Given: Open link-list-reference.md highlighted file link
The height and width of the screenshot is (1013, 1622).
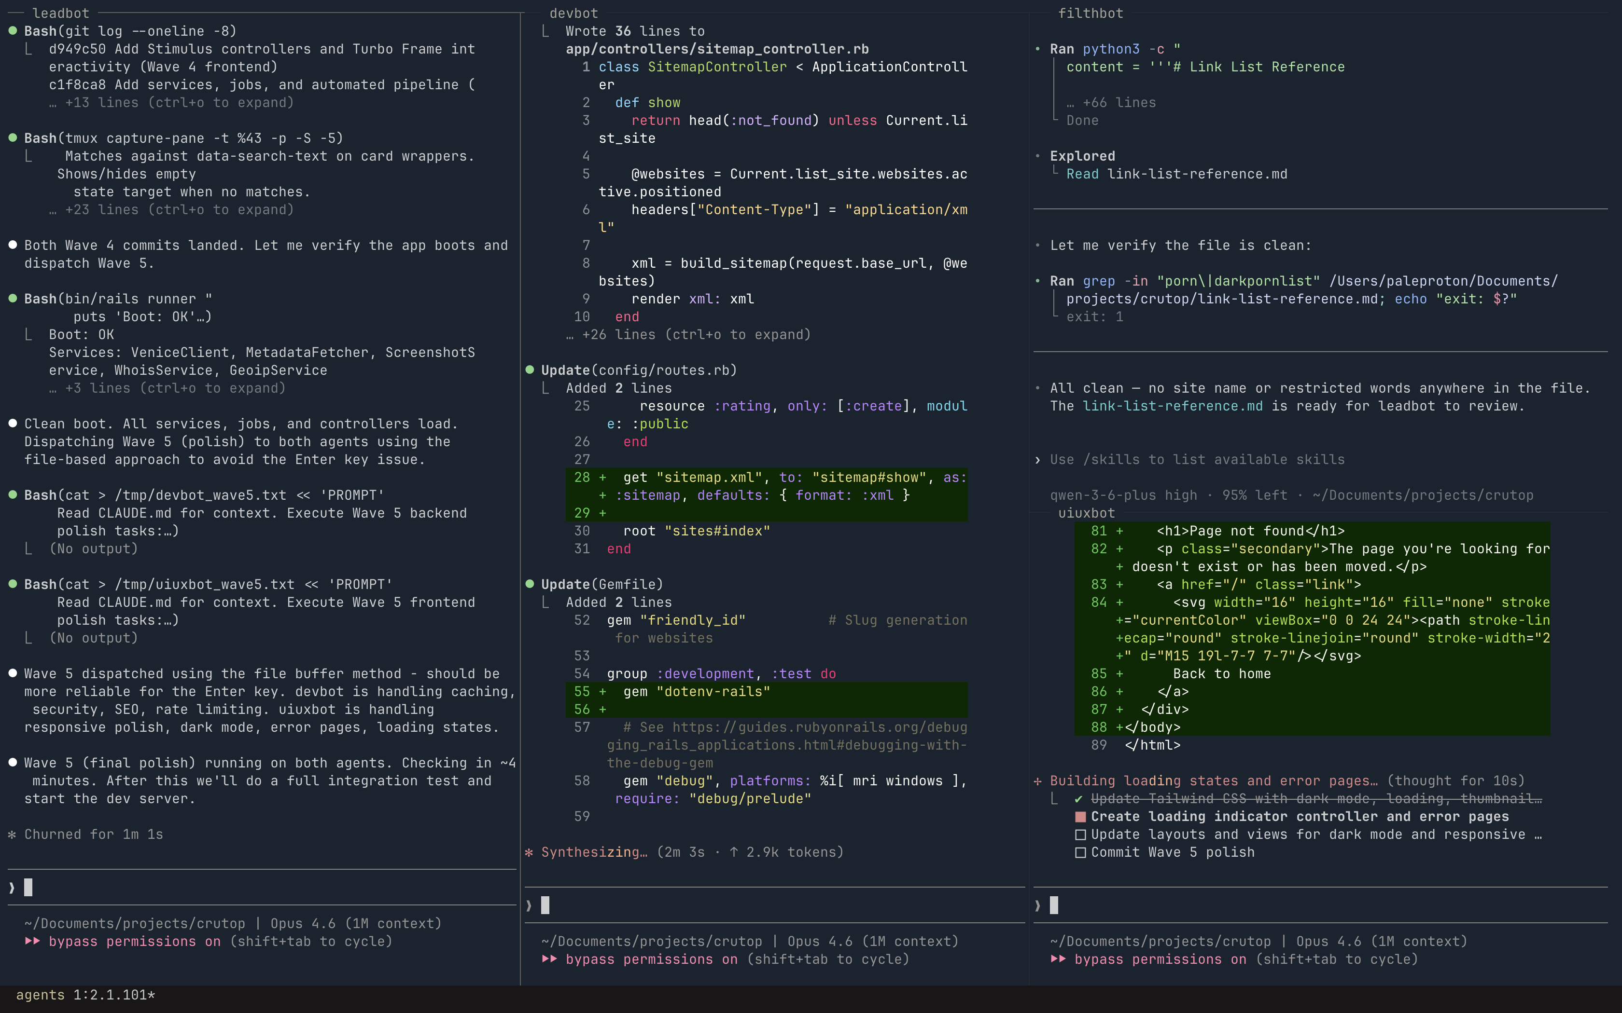Looking at the screenshot, I should pyautogui.click(x=1172, y=406).
